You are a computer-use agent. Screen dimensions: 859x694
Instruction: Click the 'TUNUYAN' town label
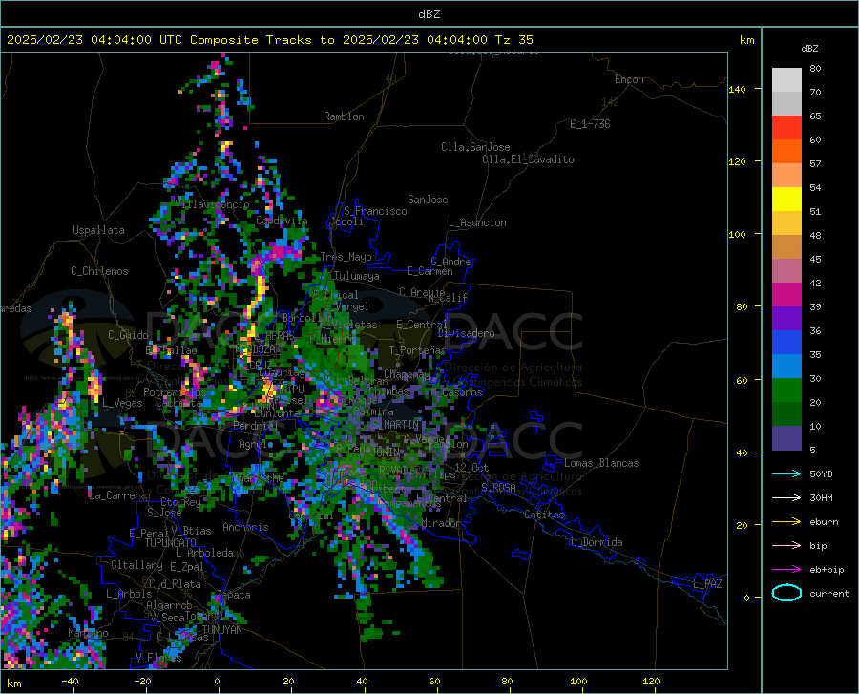pyautogui.click(x=221, y=630)
